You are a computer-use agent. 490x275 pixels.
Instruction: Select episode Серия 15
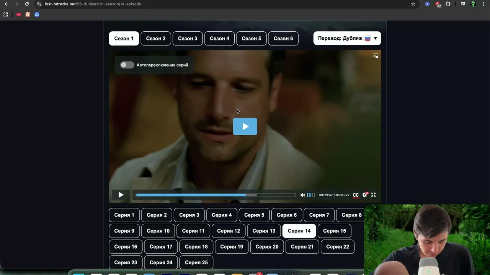click(x=334, y=231)
